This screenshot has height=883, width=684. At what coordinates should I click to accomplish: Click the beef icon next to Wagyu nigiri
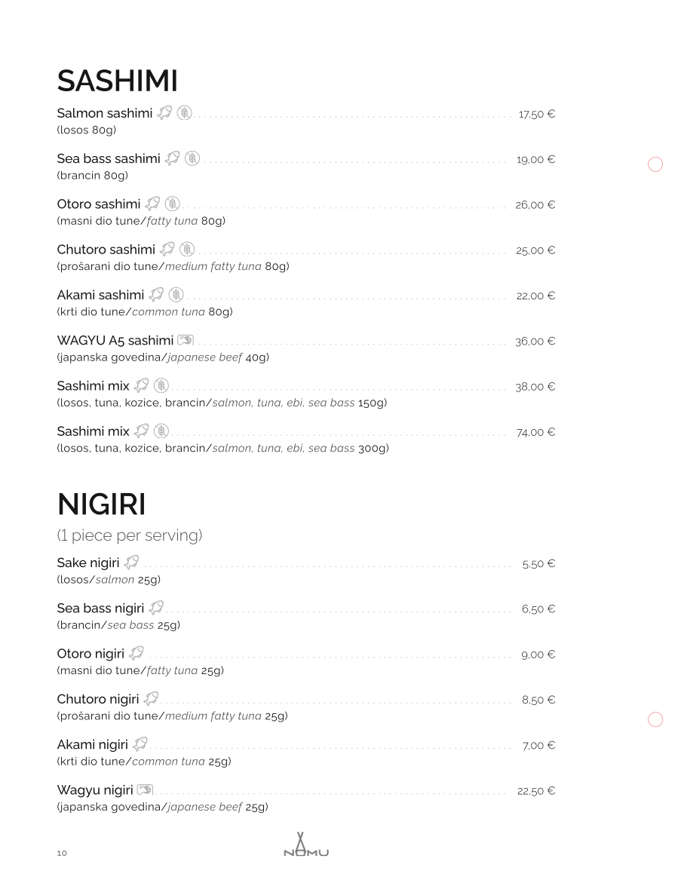pos(145,789)
